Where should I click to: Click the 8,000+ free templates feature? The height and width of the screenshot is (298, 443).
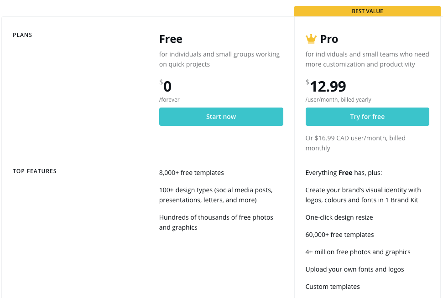point(191,173)
